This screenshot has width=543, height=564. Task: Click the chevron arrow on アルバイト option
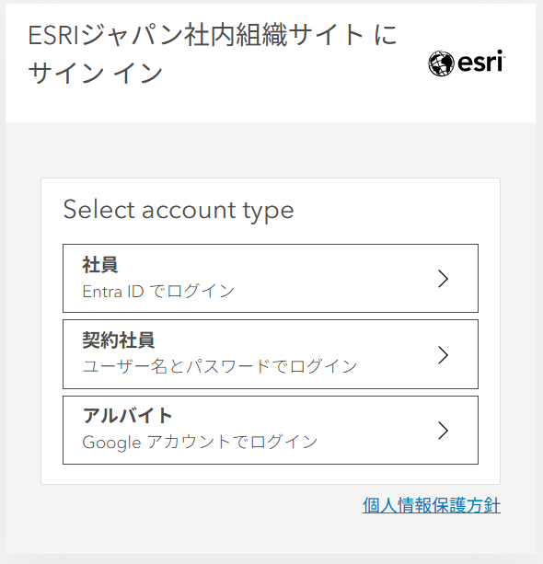coord(443,431)
